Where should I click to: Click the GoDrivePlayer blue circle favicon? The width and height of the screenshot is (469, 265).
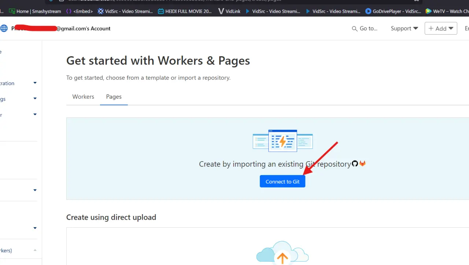point(368,11)
